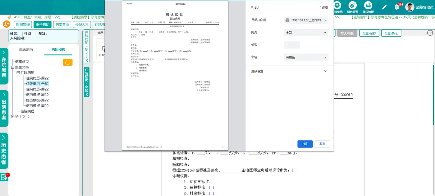Viewport: 435px width, 196px height.
Task: Open notifications bell with 284 badge
Action: (397, 7)
